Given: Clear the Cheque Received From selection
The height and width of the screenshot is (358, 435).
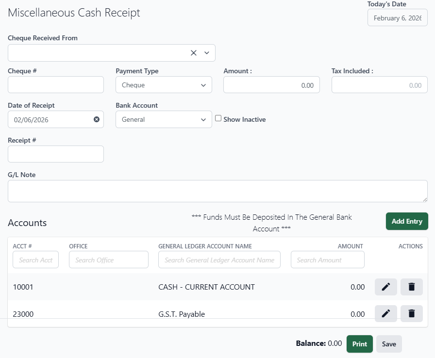Looking at the screenshot, I should 194,53.
